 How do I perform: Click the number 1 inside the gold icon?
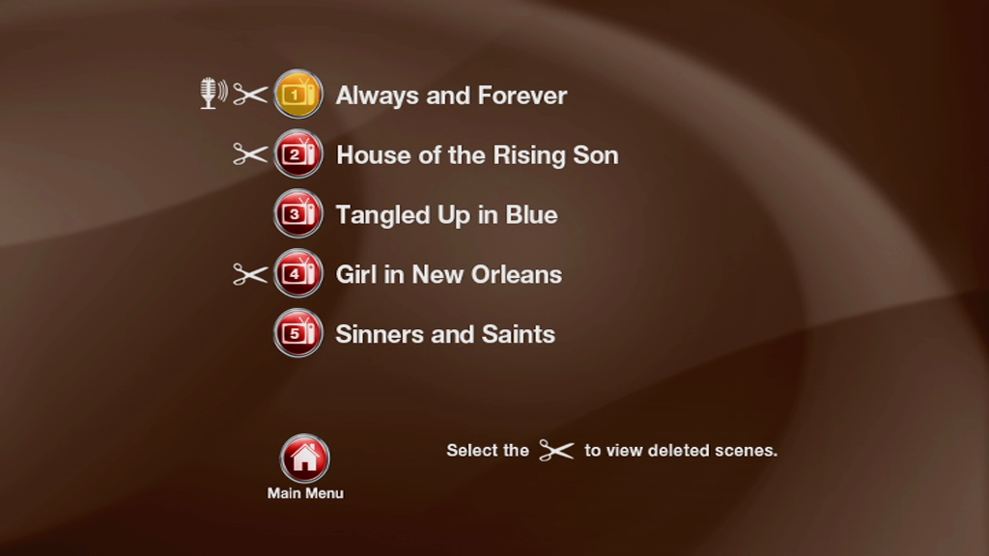[294, 96]
